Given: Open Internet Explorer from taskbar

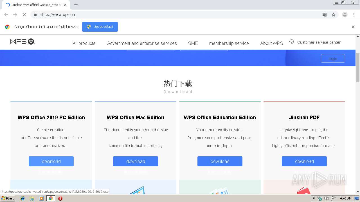Looking at the screenshot, I should click(x=22, y=198).
